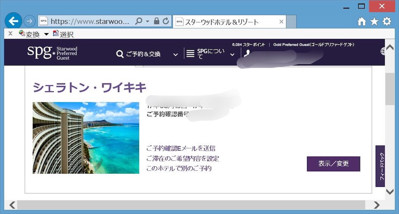
Task: Click the browser home icon
Action: tap(362, 21)
